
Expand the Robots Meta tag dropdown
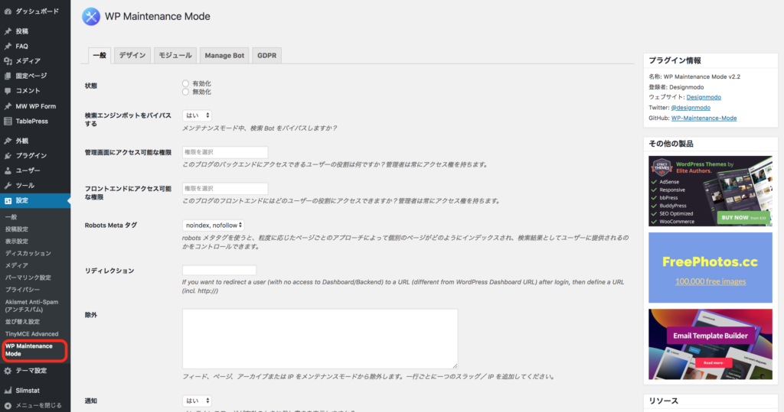coord(214,225)
